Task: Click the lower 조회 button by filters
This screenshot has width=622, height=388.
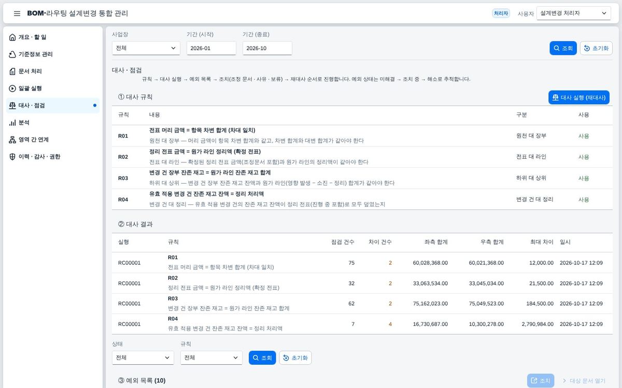Action: [262, 357]
